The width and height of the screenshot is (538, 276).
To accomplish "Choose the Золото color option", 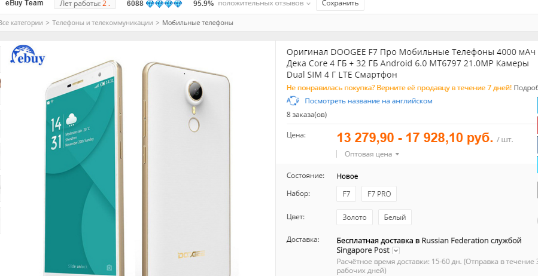I will [354, 217].
